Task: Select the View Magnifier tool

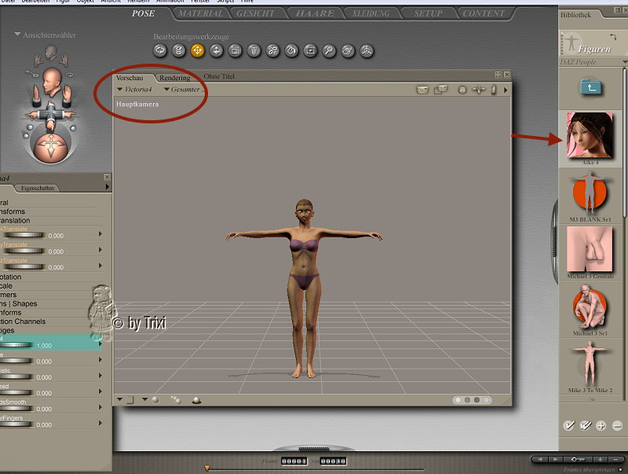Action: [329, 50]
